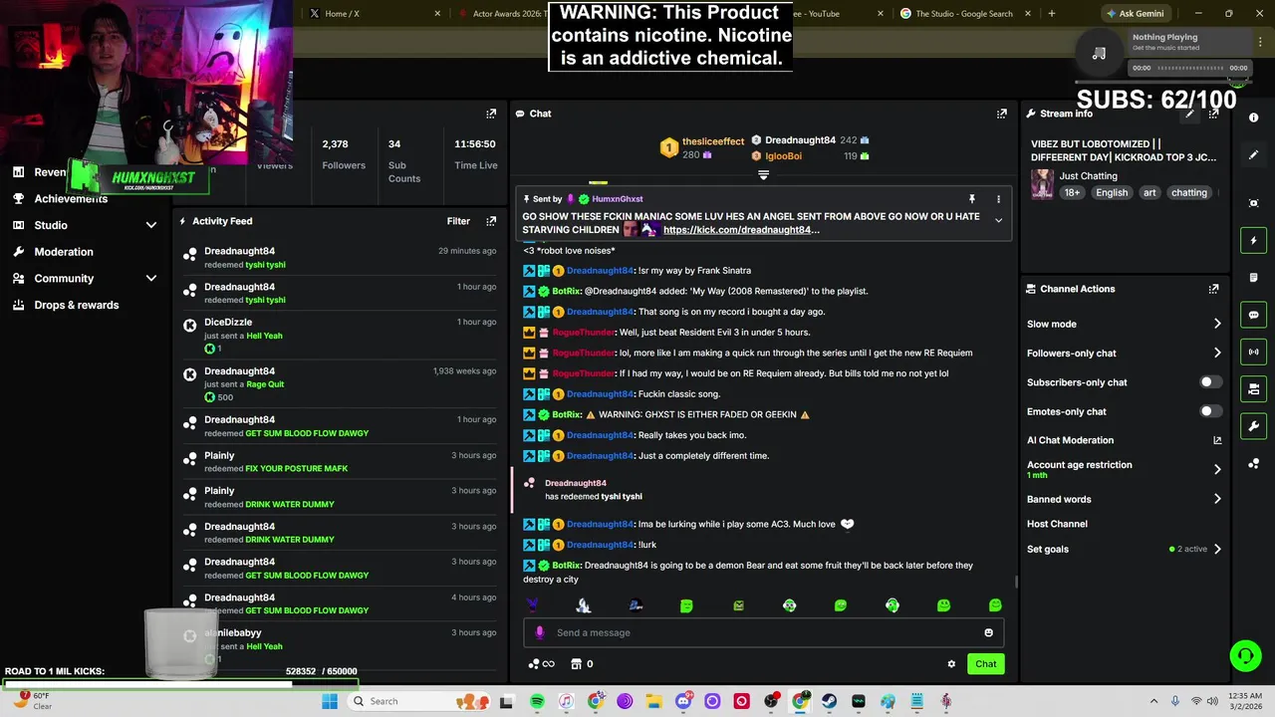1275x717 pixels.
Task: Open the emoji picker in message box
Action: click(988, 632)
